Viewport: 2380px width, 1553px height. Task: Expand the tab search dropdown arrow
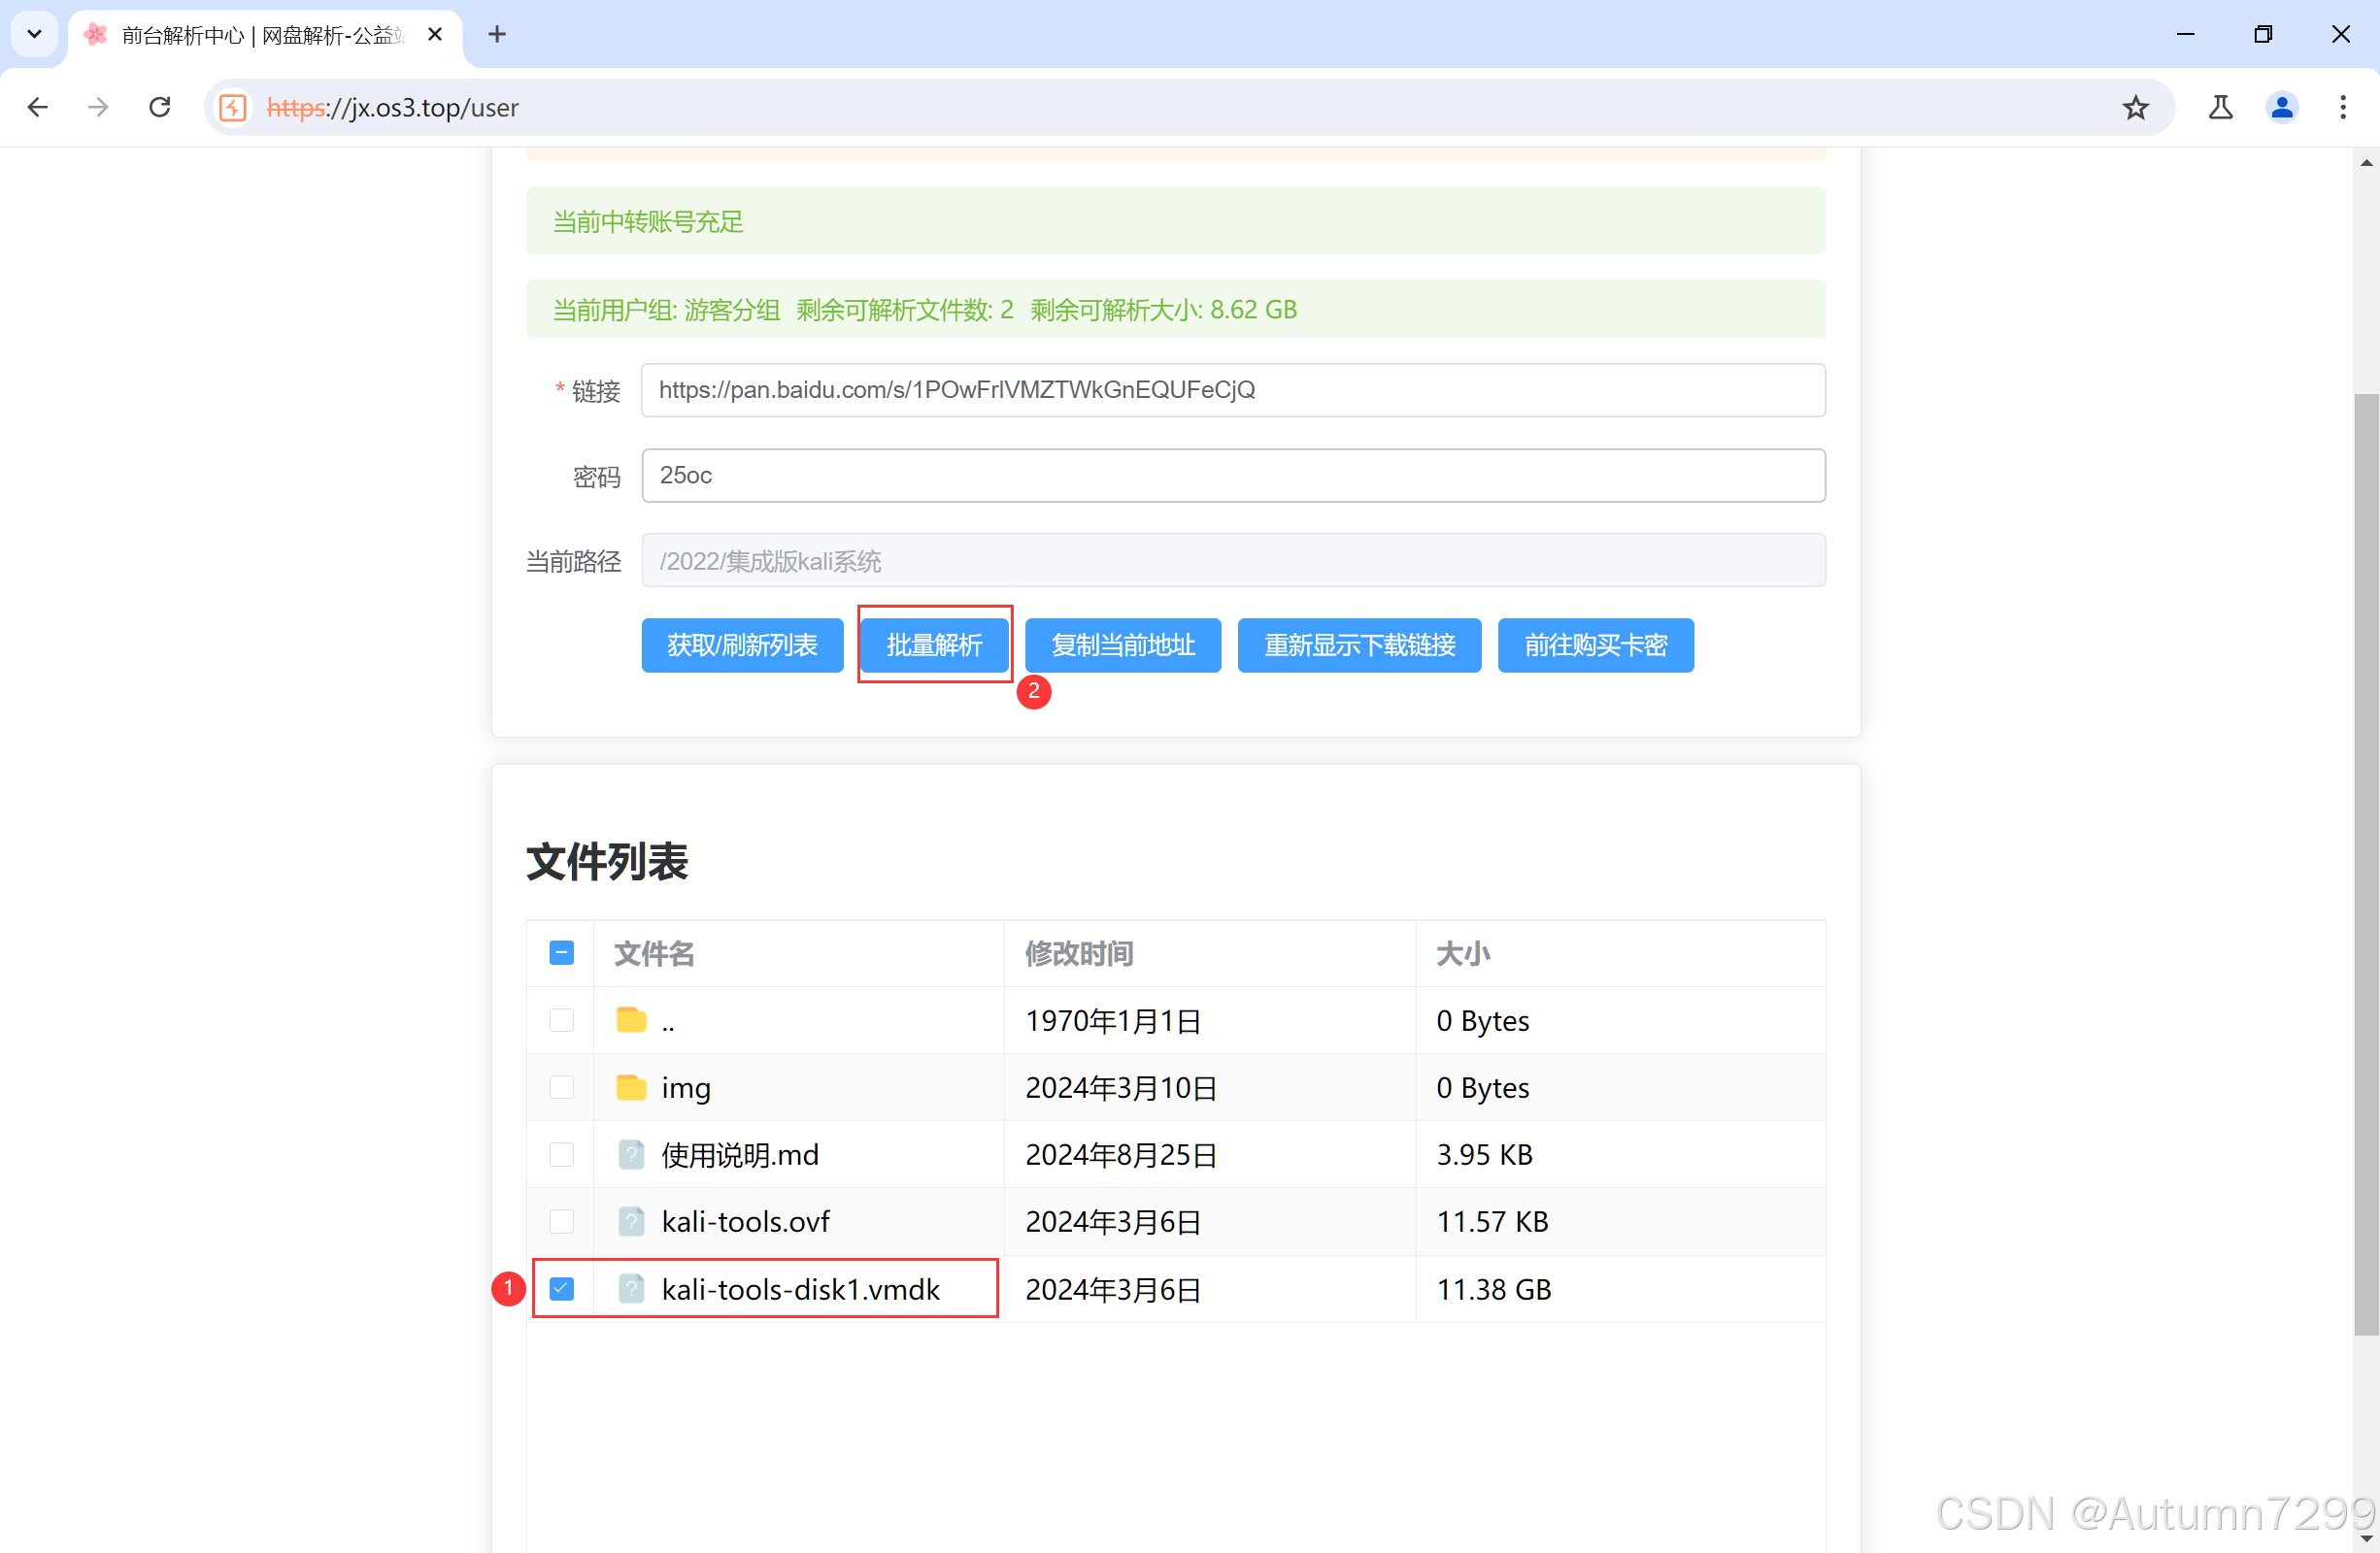pos(34,34)
